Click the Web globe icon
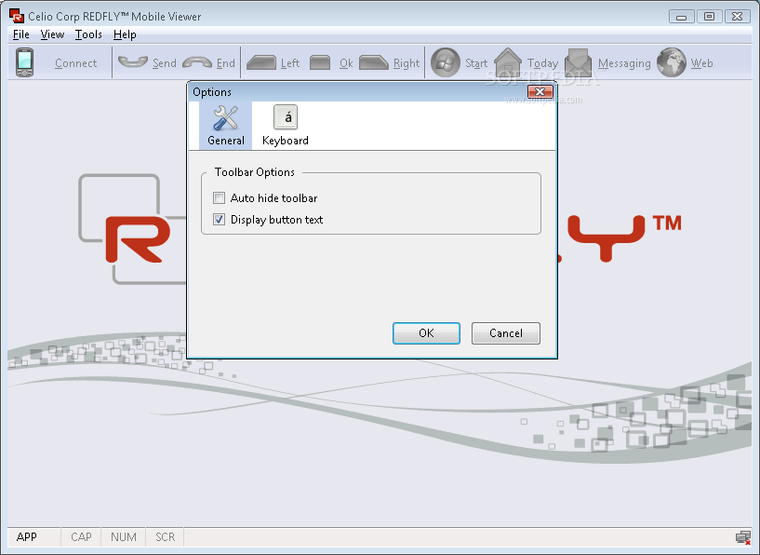Screen dimensions: 760x555 pos(672,62)
